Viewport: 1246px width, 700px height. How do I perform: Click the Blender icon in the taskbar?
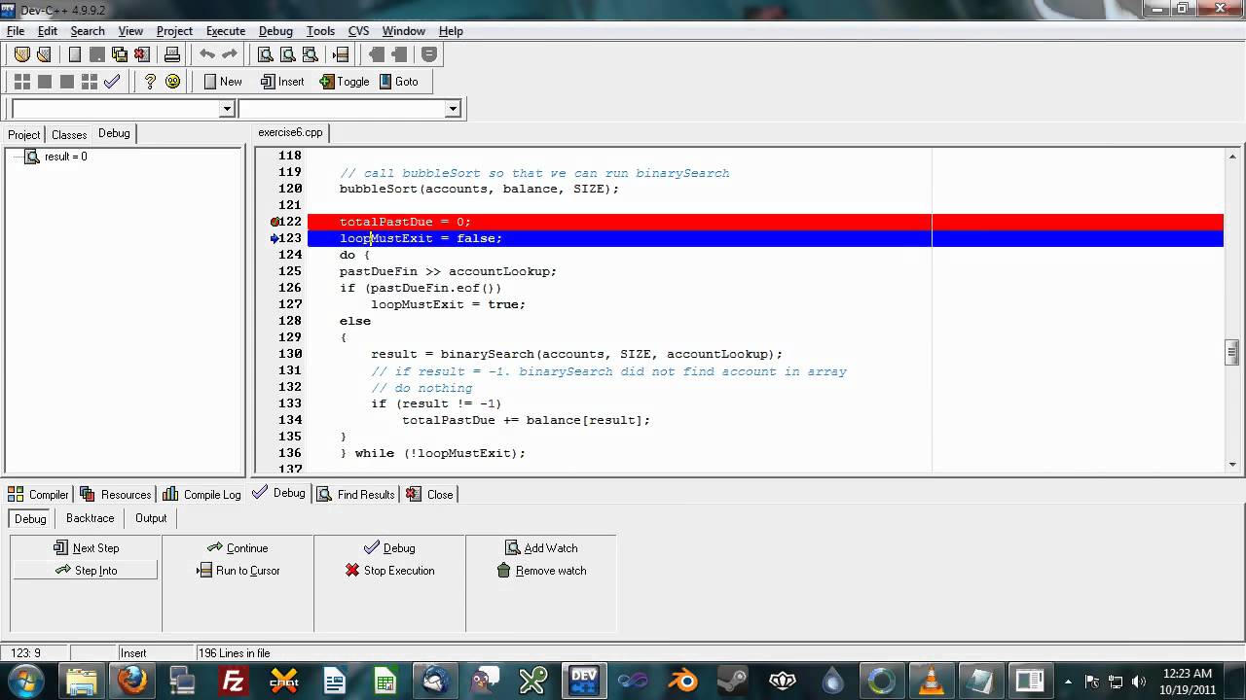coord(685,681)
